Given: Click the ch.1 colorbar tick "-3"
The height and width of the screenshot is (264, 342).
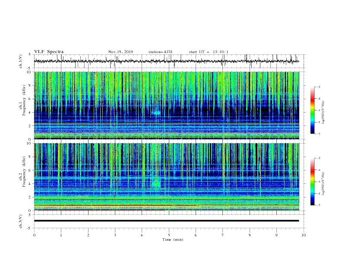Looking at the screenshot, I should coord(319,87).
